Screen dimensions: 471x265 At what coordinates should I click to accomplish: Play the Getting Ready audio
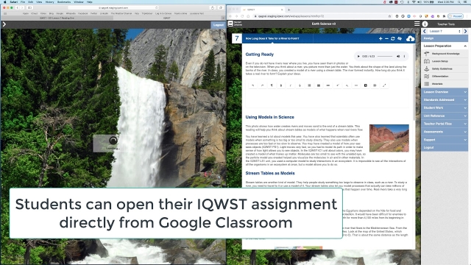tap(358, 56)
